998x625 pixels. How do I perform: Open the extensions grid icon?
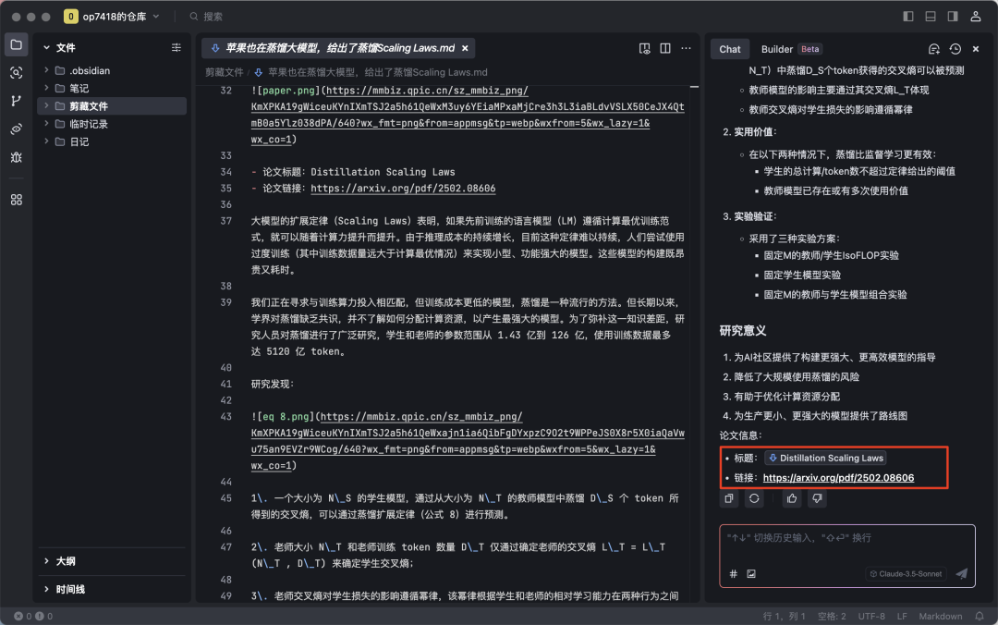coord(17,200)
